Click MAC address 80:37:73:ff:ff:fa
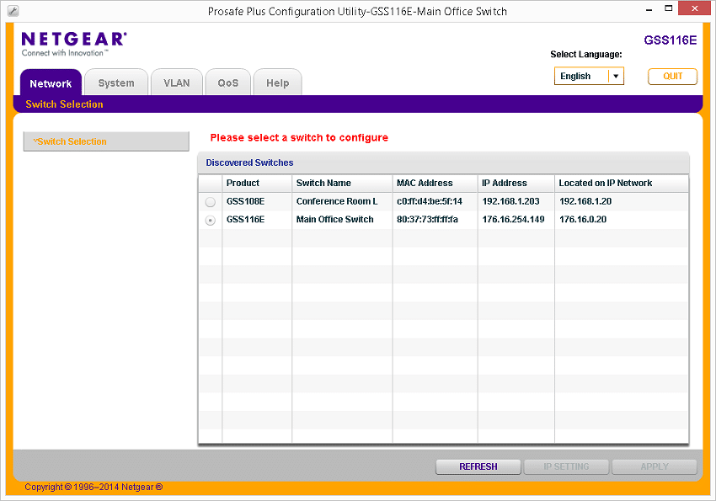Viewport: 716px width, 501px height. pyautogui.click(x=427, y=220)
